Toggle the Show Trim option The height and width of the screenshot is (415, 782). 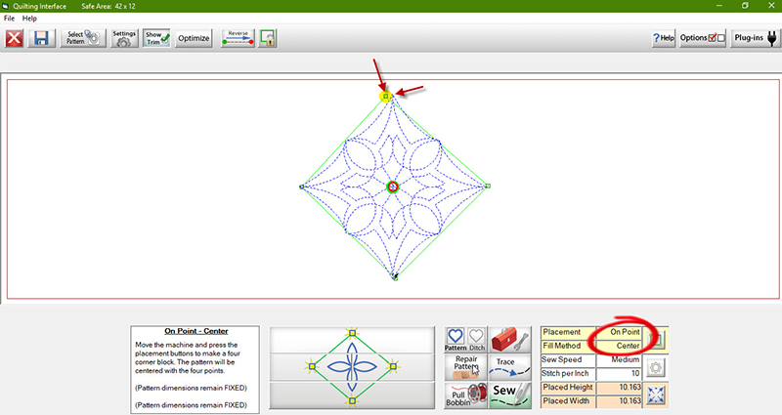[x=156, y=38]
